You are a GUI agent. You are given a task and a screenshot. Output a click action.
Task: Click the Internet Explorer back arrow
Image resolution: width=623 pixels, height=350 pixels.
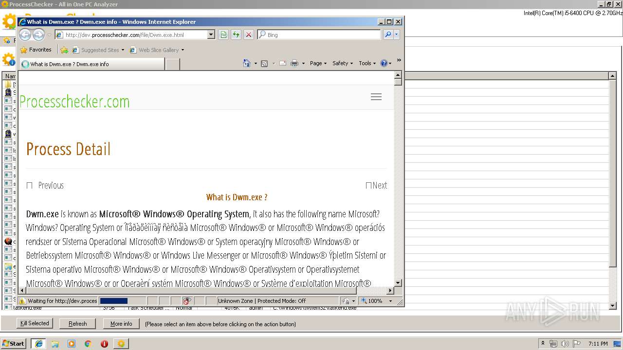25,35
